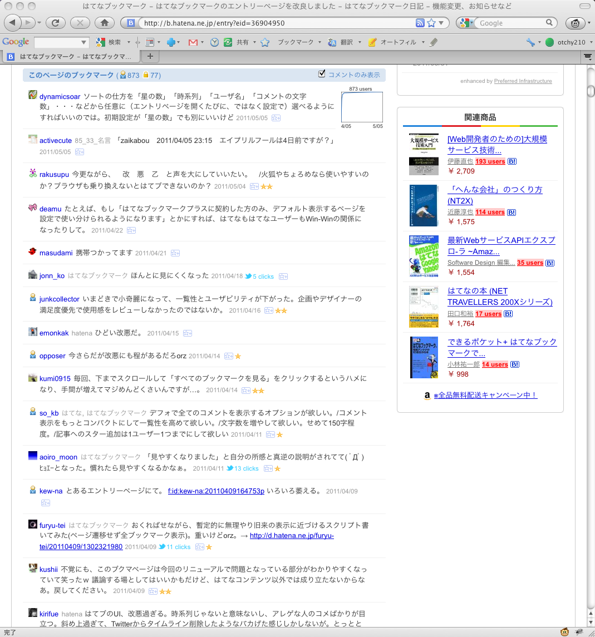Click the Google toolbar clock icon
This screenshot has height=637, width=595.
[x=214, y=42]
